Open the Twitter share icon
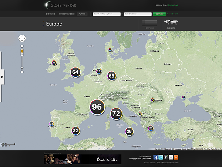 click(161, 157)
